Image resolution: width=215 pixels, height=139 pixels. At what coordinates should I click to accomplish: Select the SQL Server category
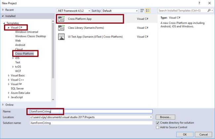coord(17,89)
